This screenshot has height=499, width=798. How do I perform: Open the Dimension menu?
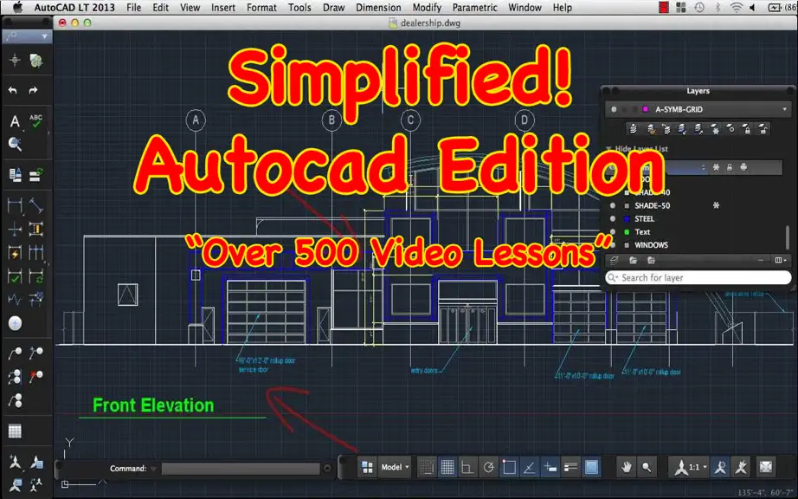coord(378,8)
